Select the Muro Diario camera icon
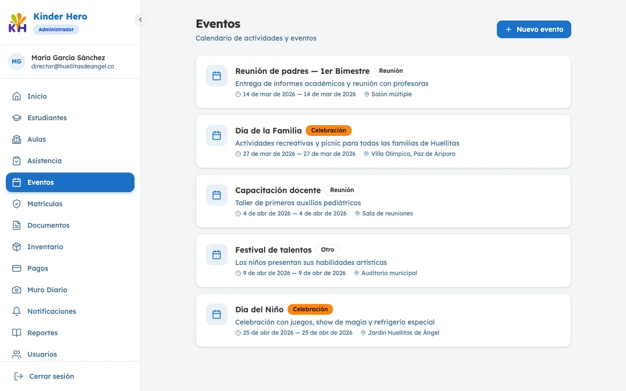The height and width of the screenshot is (391, 626). [16, 290]
